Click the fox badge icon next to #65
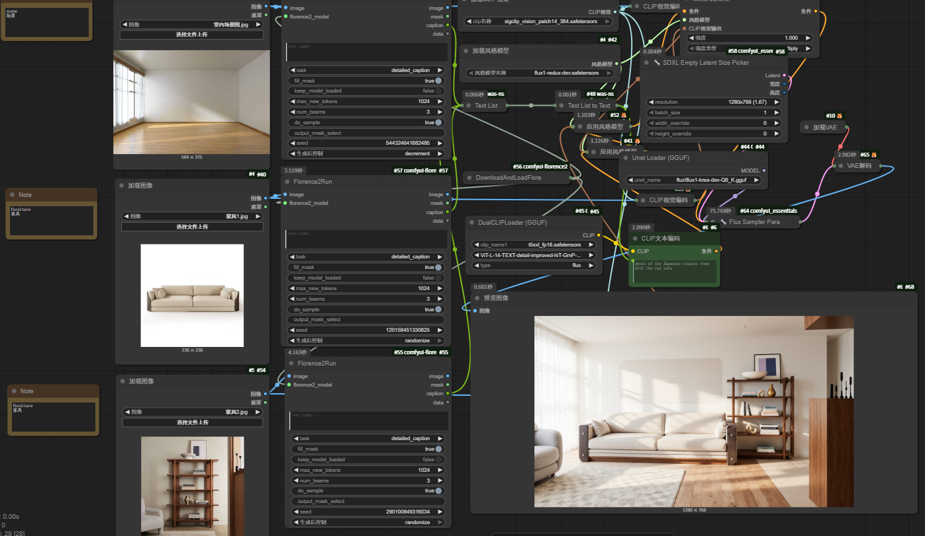The height and width of the screenshot is (536, 925). 873,155
